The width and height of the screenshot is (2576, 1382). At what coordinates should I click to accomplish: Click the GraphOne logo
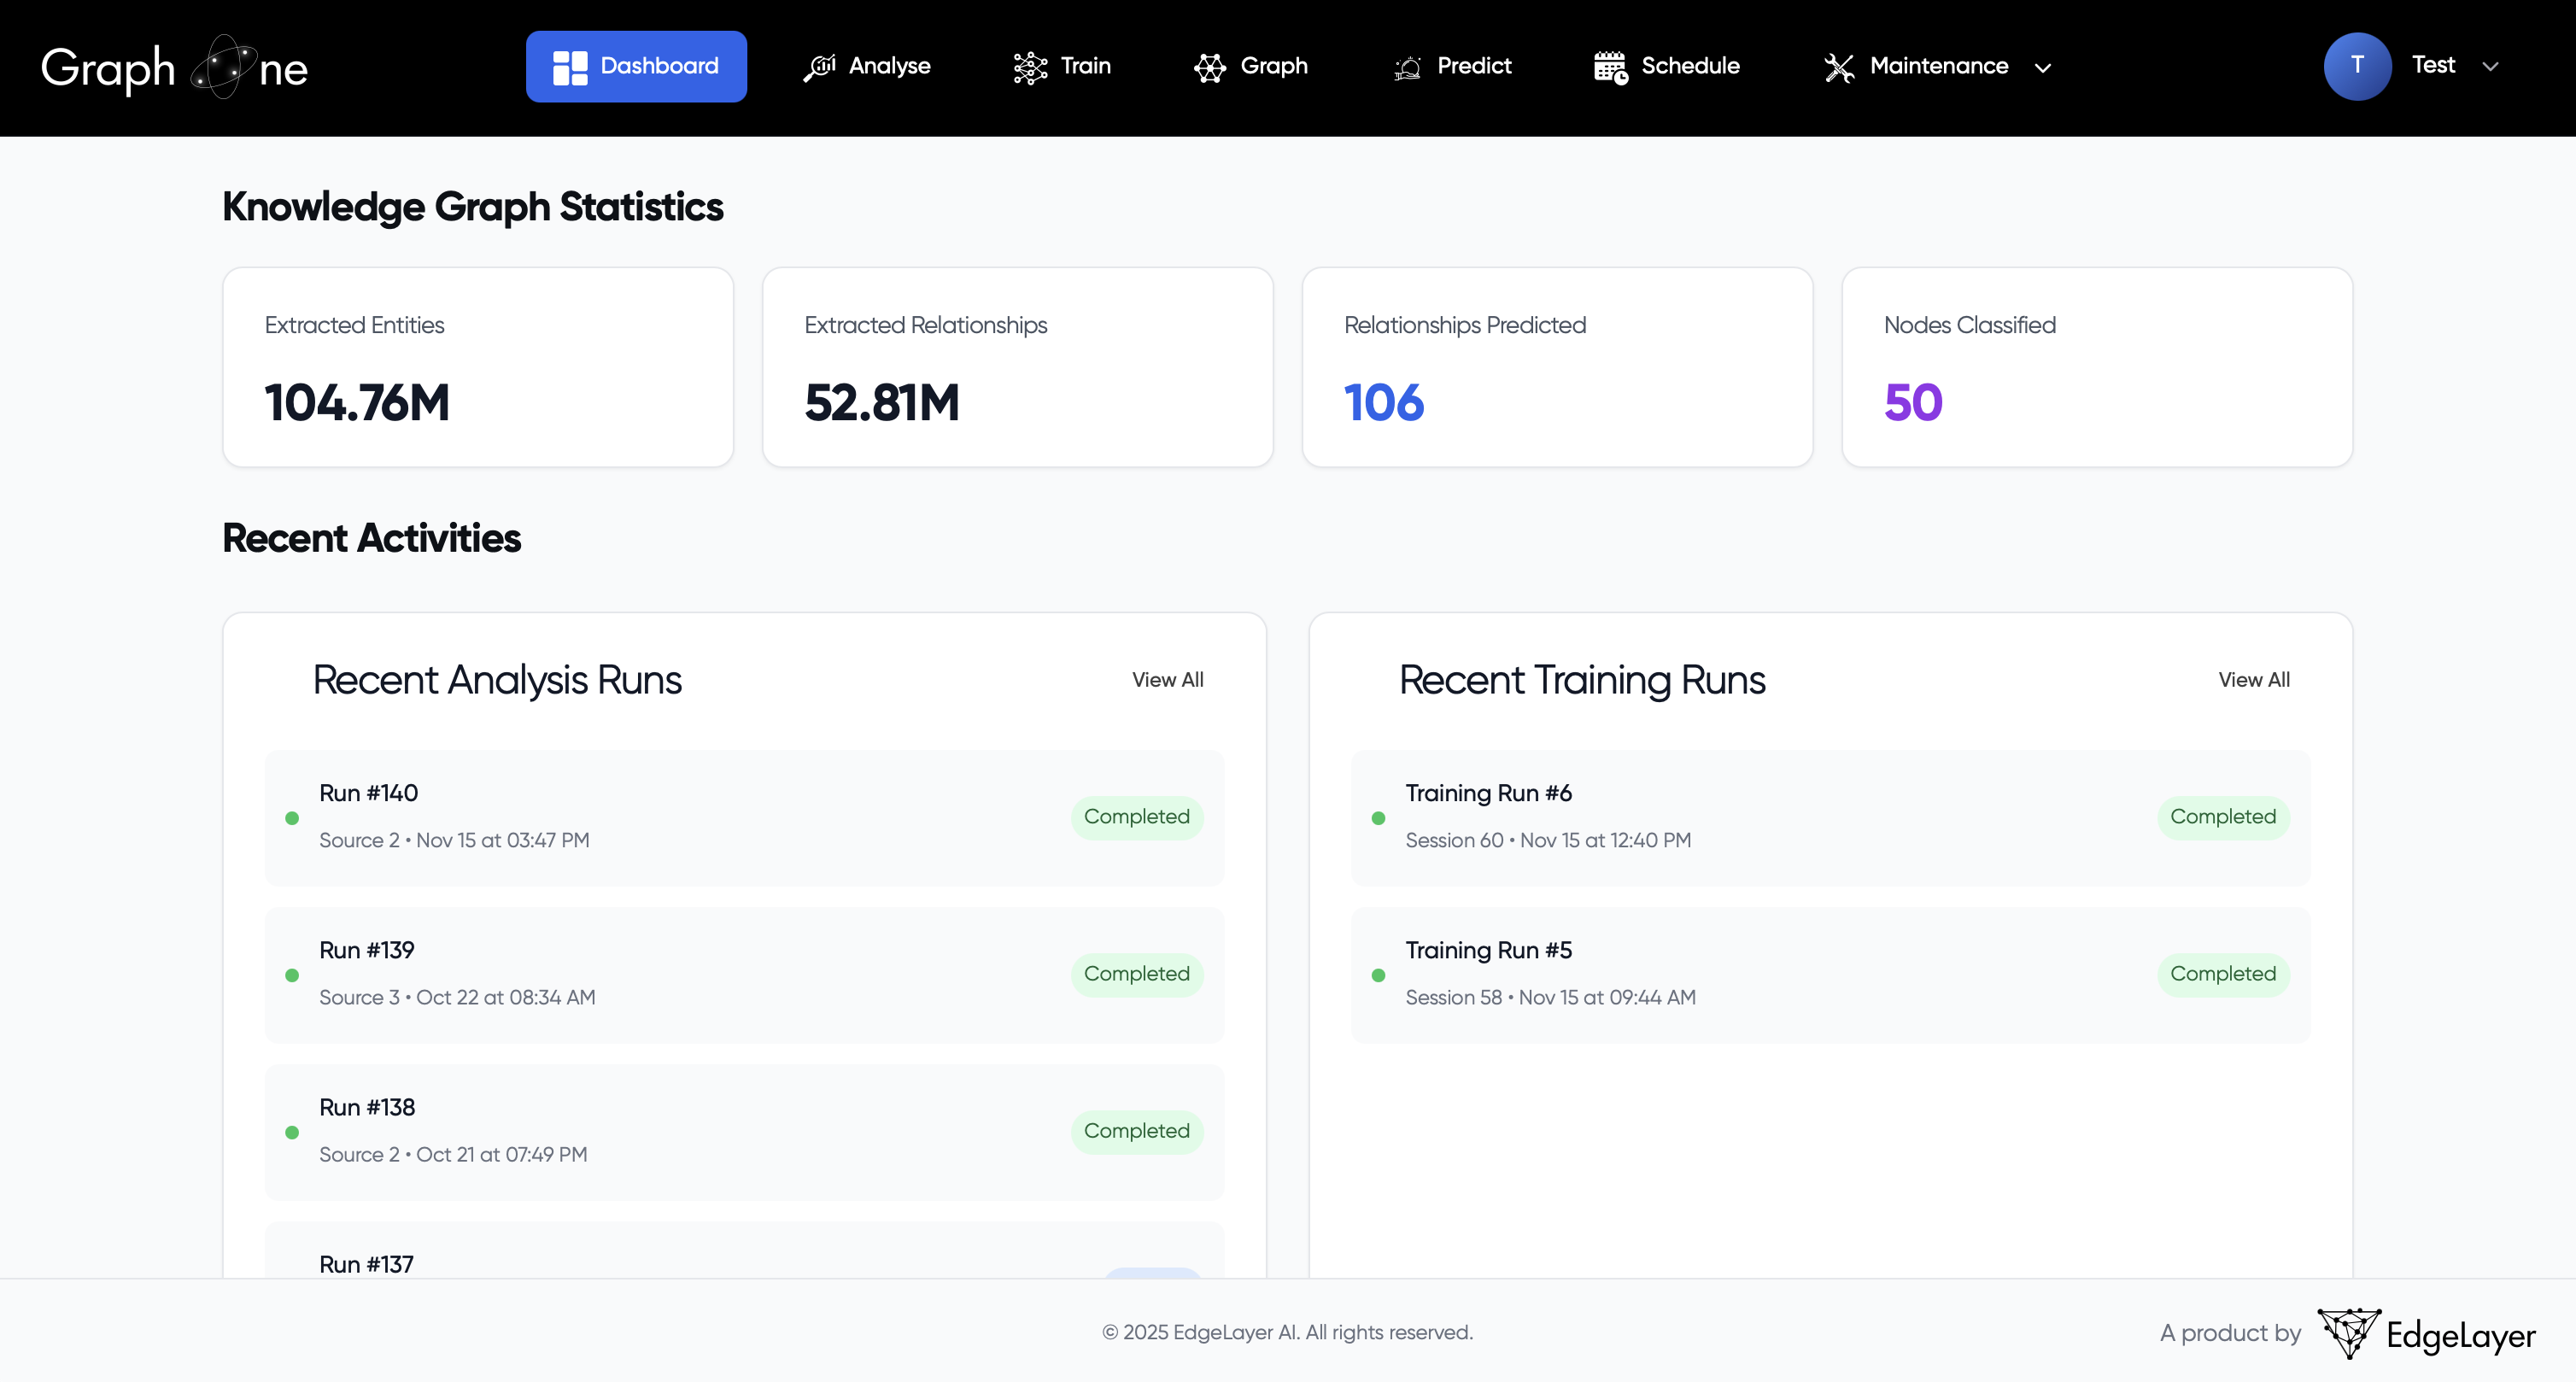(174, 66)
